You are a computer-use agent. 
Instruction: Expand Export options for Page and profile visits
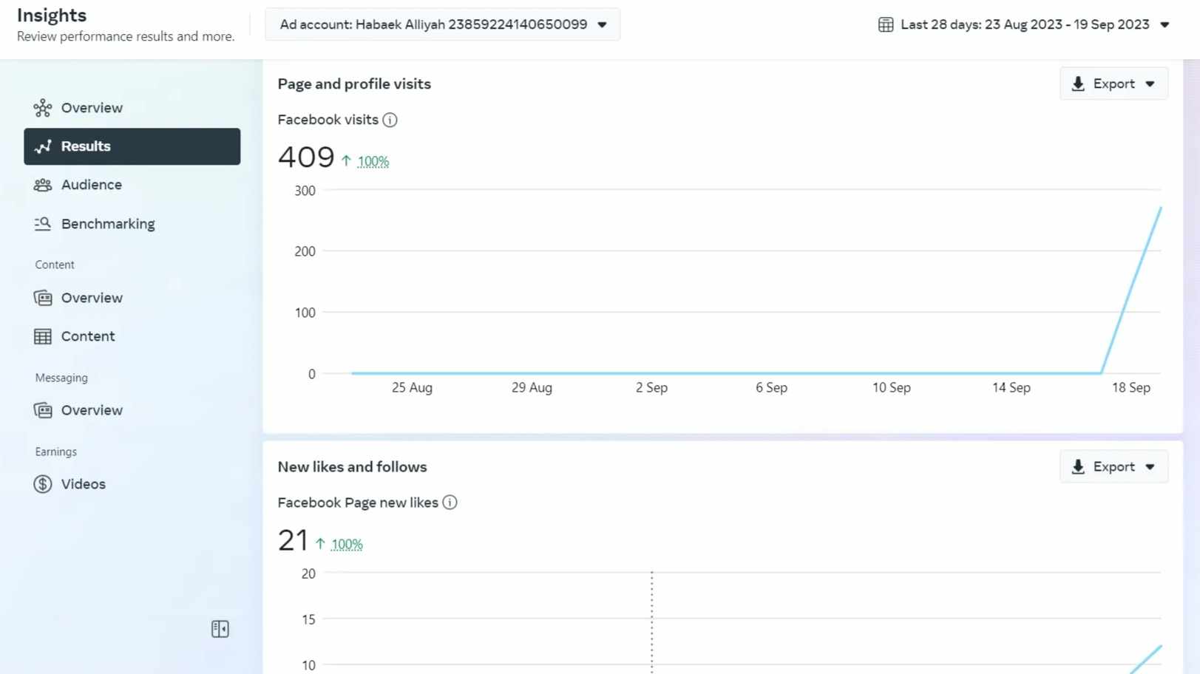click(1113, 84)
